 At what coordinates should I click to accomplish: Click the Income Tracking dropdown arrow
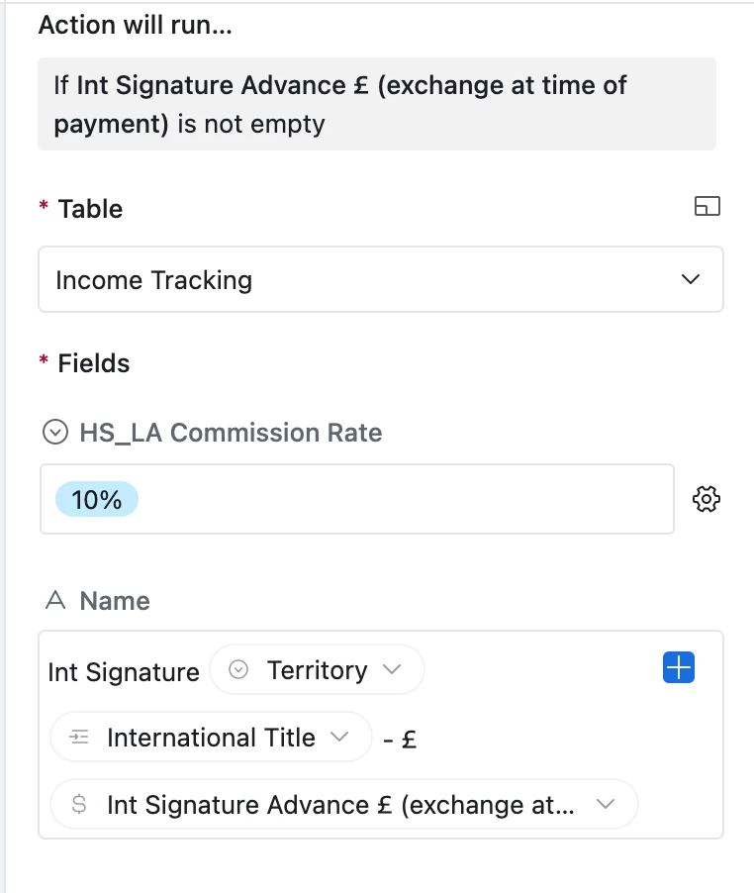click(691, 279)
